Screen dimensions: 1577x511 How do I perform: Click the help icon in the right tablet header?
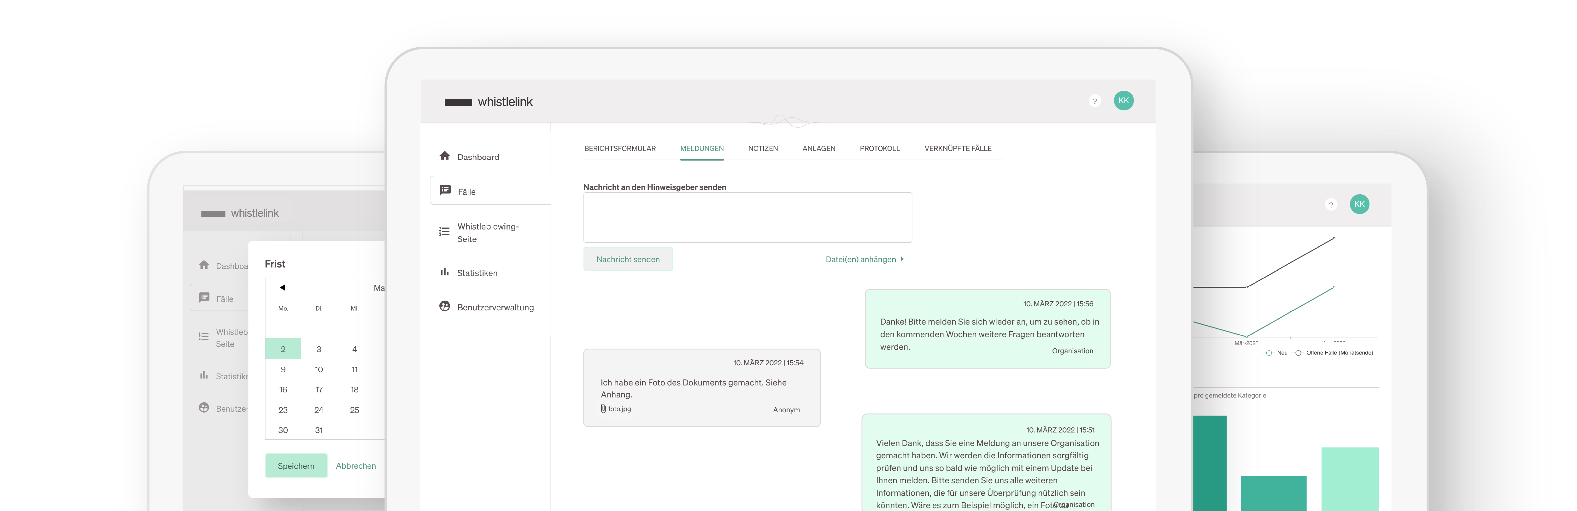coord(1330,205)
